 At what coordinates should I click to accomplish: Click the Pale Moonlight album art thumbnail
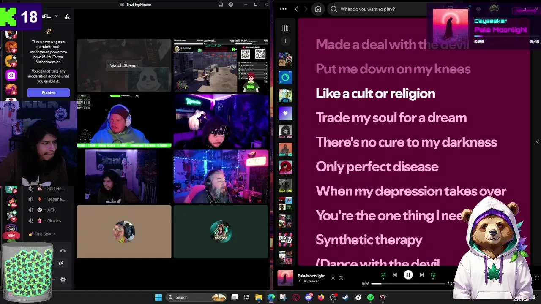(285, 278)
